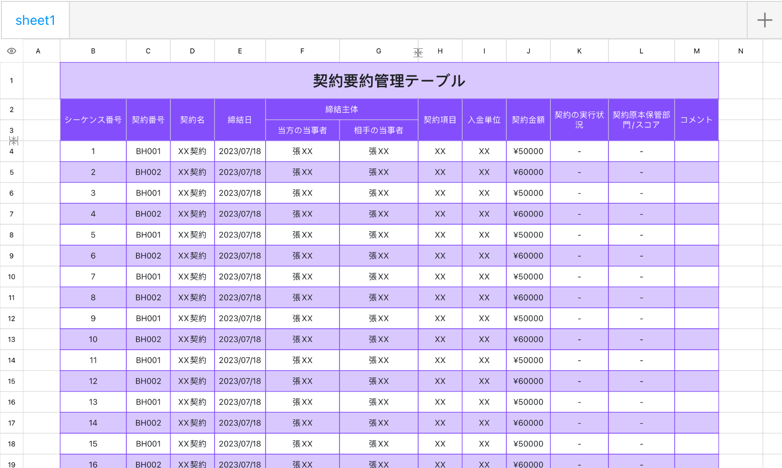The height and width of the screenshot is (468, 782).
Task: Click the 入金単位 header cell
Action: 484,120
